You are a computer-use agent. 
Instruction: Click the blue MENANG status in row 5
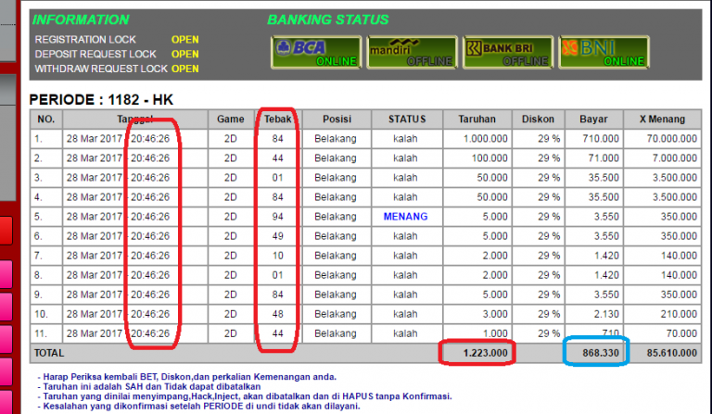click(406, 217)
